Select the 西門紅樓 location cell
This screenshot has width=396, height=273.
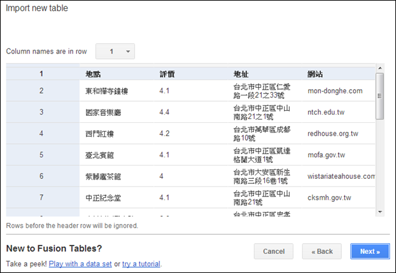tap(98, 134)
